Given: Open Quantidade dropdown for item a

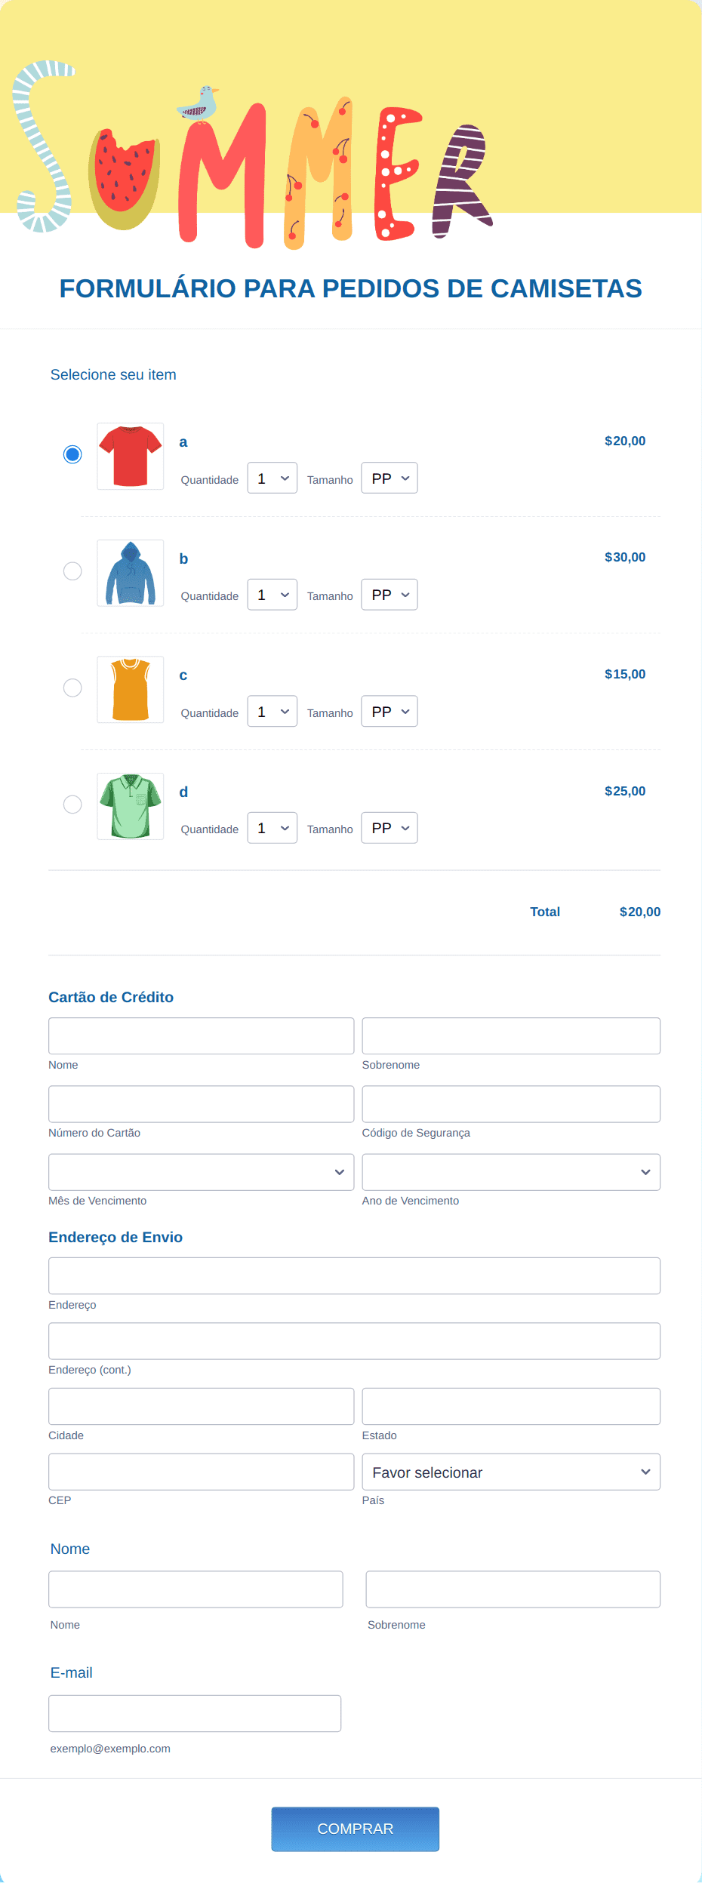Looking at the screenshot, I should click(272, 478).
